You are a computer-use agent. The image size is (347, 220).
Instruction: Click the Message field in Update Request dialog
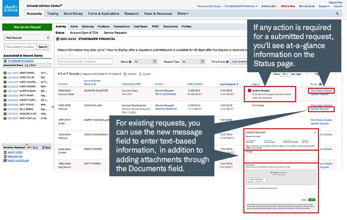pos(281,157)
